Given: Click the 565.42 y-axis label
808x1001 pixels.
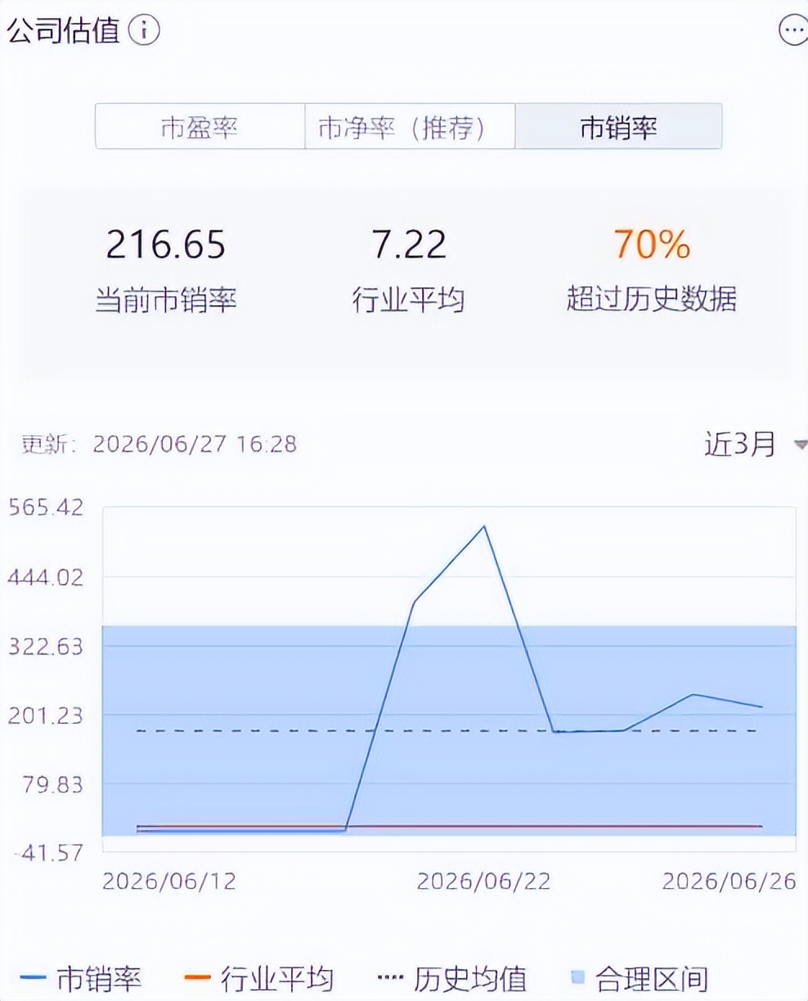Looking at the screenshot, I should tap(46, 507).
